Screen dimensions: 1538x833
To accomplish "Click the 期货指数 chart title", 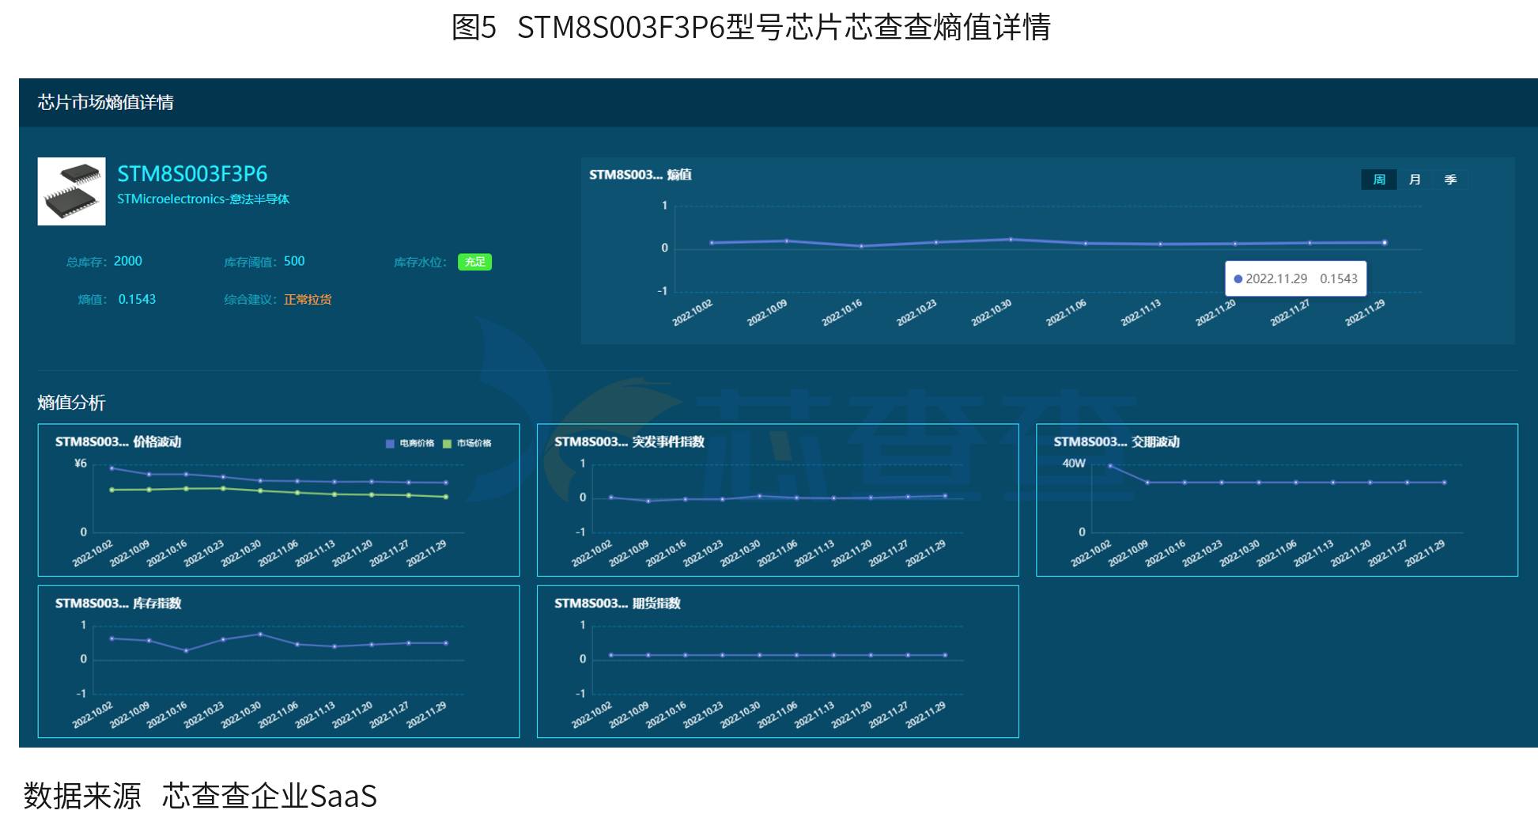I will click(618, 603).
